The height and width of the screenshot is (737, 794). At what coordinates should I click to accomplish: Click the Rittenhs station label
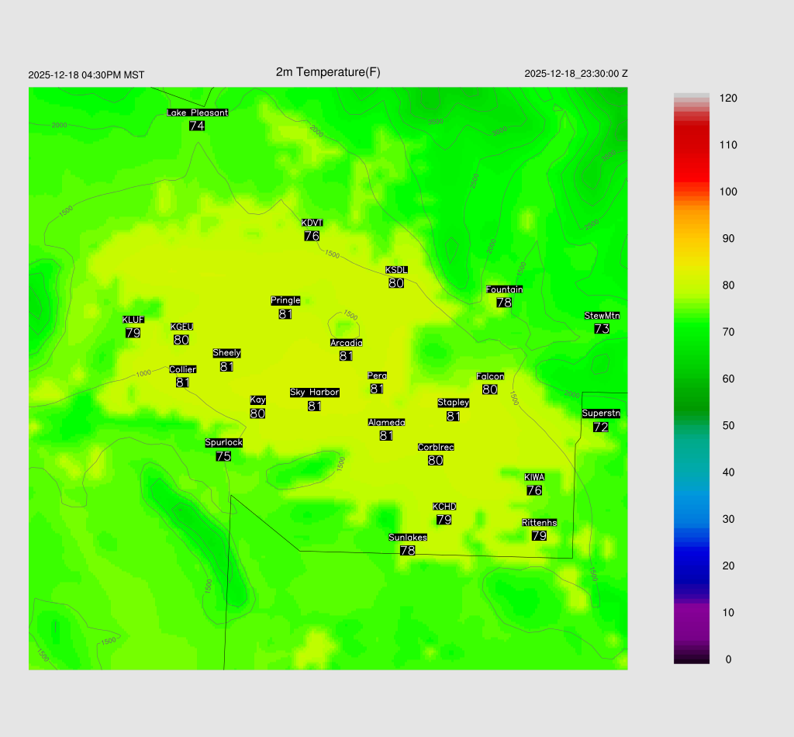(x=539, y=523)
